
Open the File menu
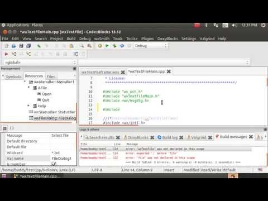(x=5, y=39)
